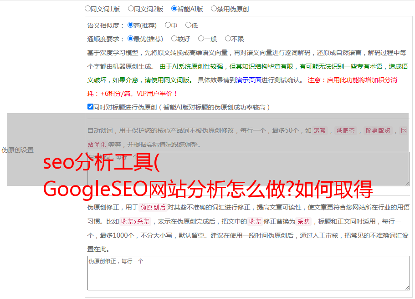This screenshot has height=299, width=415.
Task: Click the 伪原创后 highlighted tag
Action: click(153, 207)
